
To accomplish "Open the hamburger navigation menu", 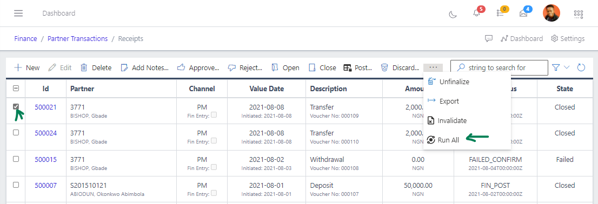I will click(x=18, y=13).
